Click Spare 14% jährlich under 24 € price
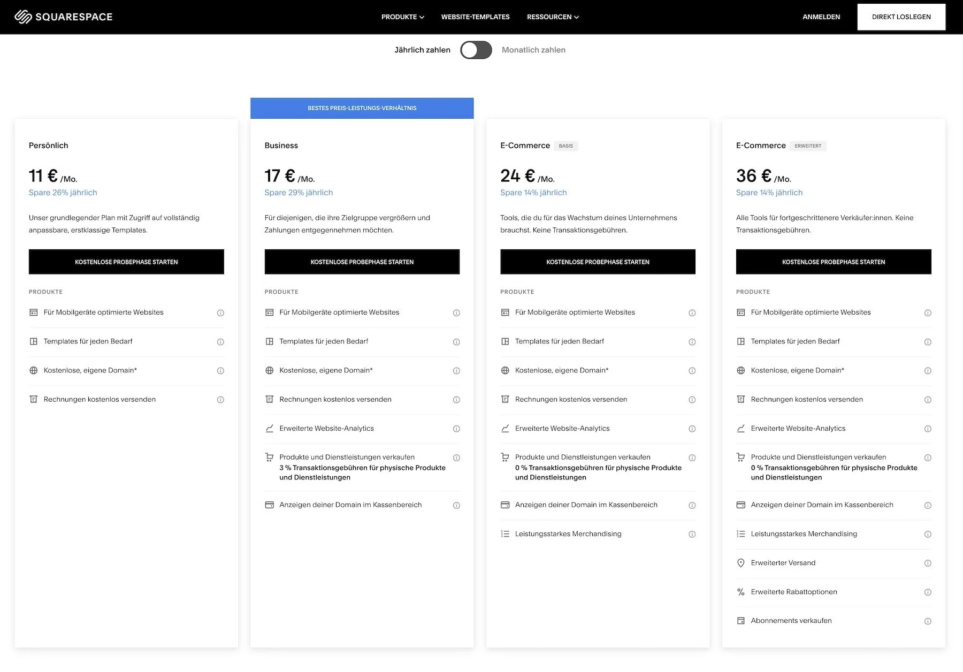 pos(533,193)
